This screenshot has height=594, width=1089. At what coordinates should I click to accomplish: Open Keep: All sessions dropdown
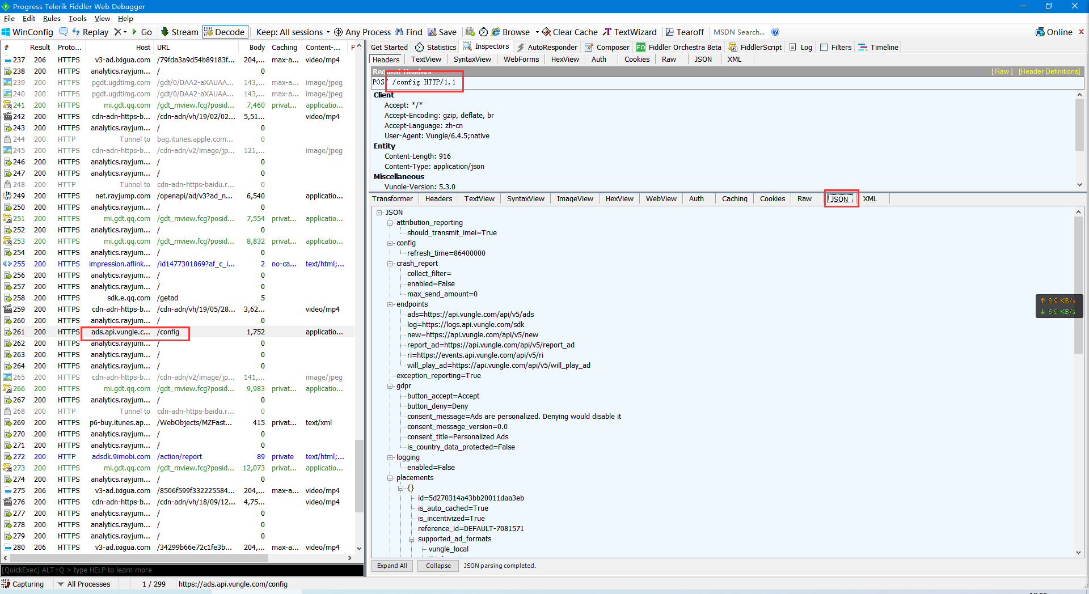293,32
